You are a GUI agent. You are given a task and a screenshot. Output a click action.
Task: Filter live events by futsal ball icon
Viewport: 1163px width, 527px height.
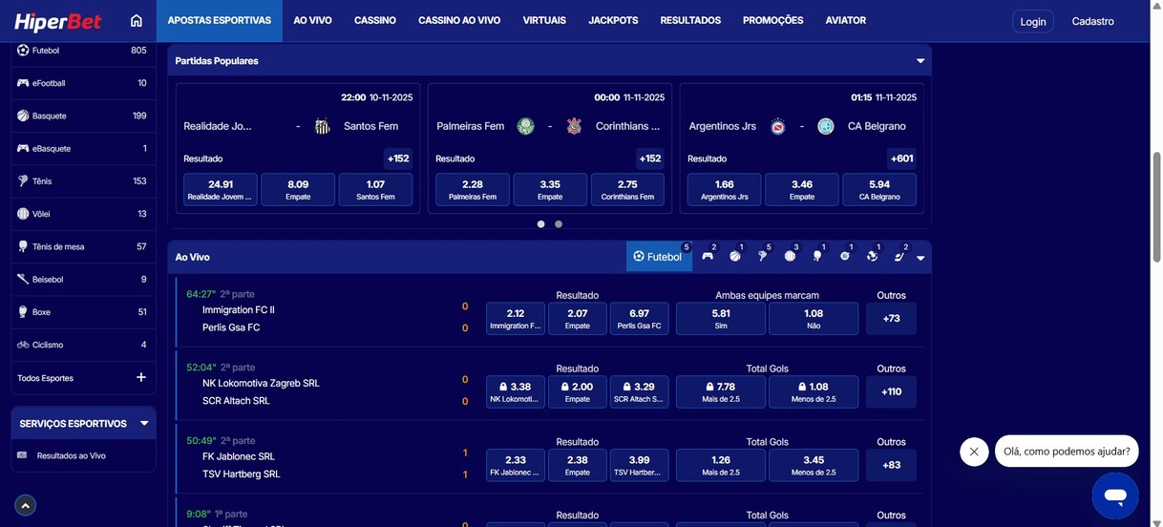872,256
